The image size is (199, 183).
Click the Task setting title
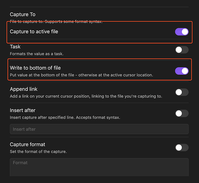(x=15, y=46)
